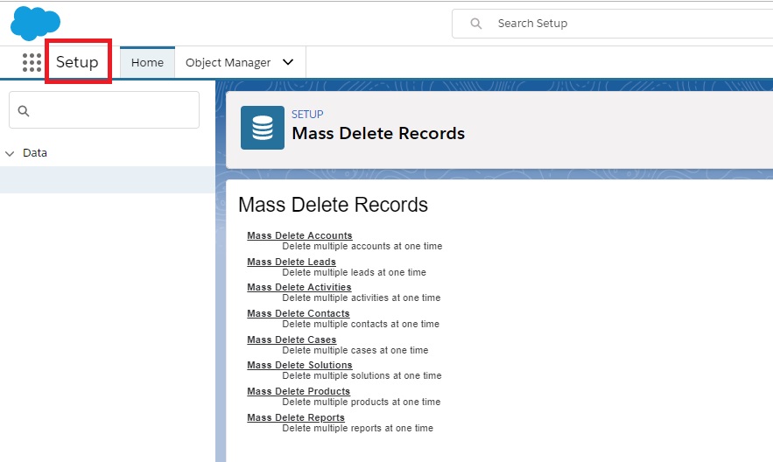The image size is (773, 462).
Task: Focus the Search Setup field
Action: click(613, 24)
